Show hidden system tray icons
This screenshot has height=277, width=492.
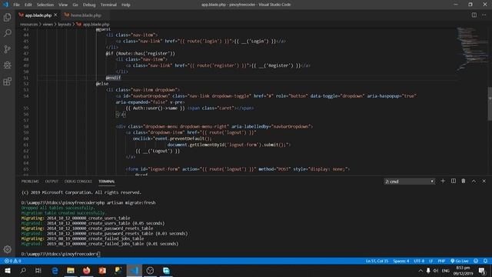pos(421,270)
